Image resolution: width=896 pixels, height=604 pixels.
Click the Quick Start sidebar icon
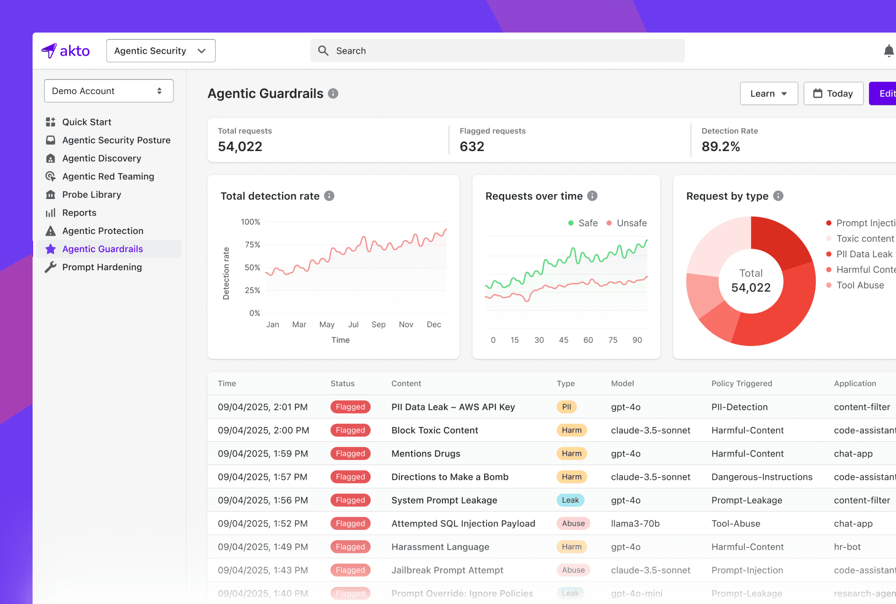pyautogui.click(x=51, y=122)
